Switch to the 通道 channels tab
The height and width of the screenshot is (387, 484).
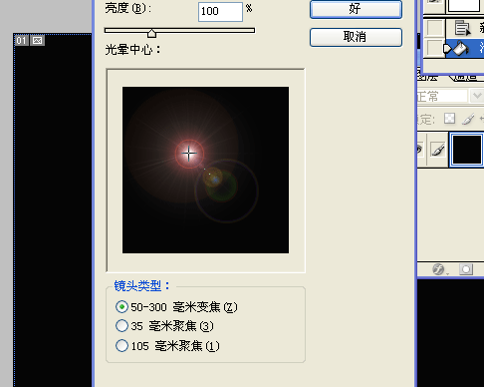[x=466, y=77]
